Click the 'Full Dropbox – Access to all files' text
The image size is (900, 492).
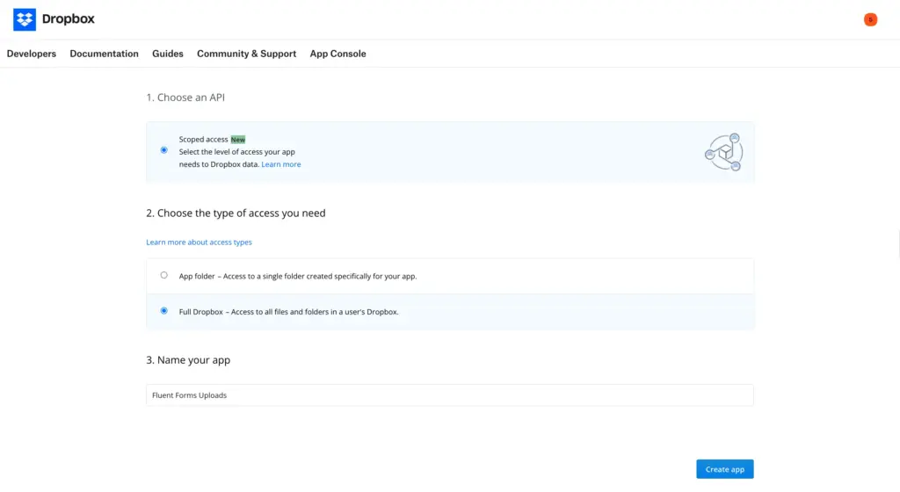point(288,312)
